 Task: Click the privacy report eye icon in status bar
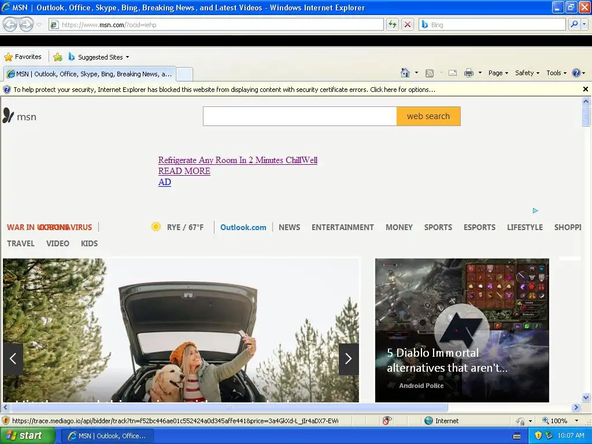point(387,421)
